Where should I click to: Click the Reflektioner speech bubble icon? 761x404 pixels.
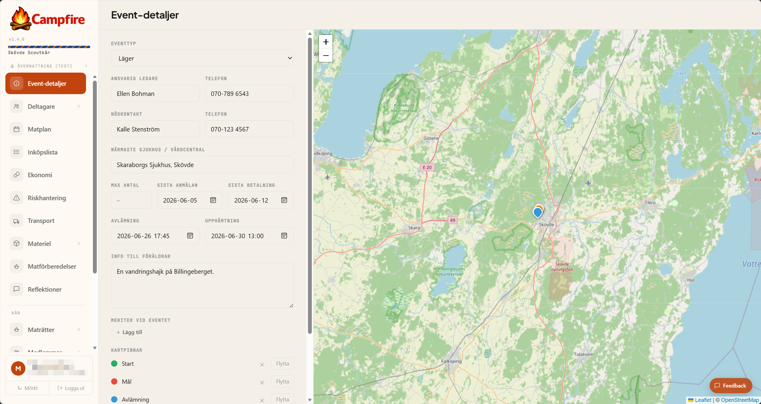[16, 289]
